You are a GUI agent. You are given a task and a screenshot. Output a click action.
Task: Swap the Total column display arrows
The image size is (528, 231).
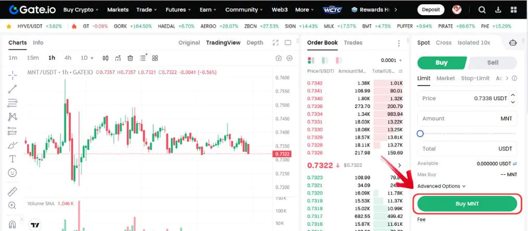coord(401,71)
